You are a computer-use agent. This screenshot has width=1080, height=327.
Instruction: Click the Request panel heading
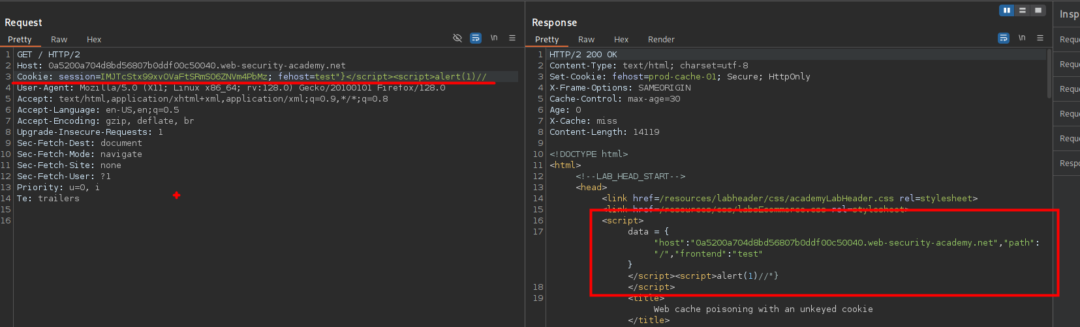coord(23,23)
